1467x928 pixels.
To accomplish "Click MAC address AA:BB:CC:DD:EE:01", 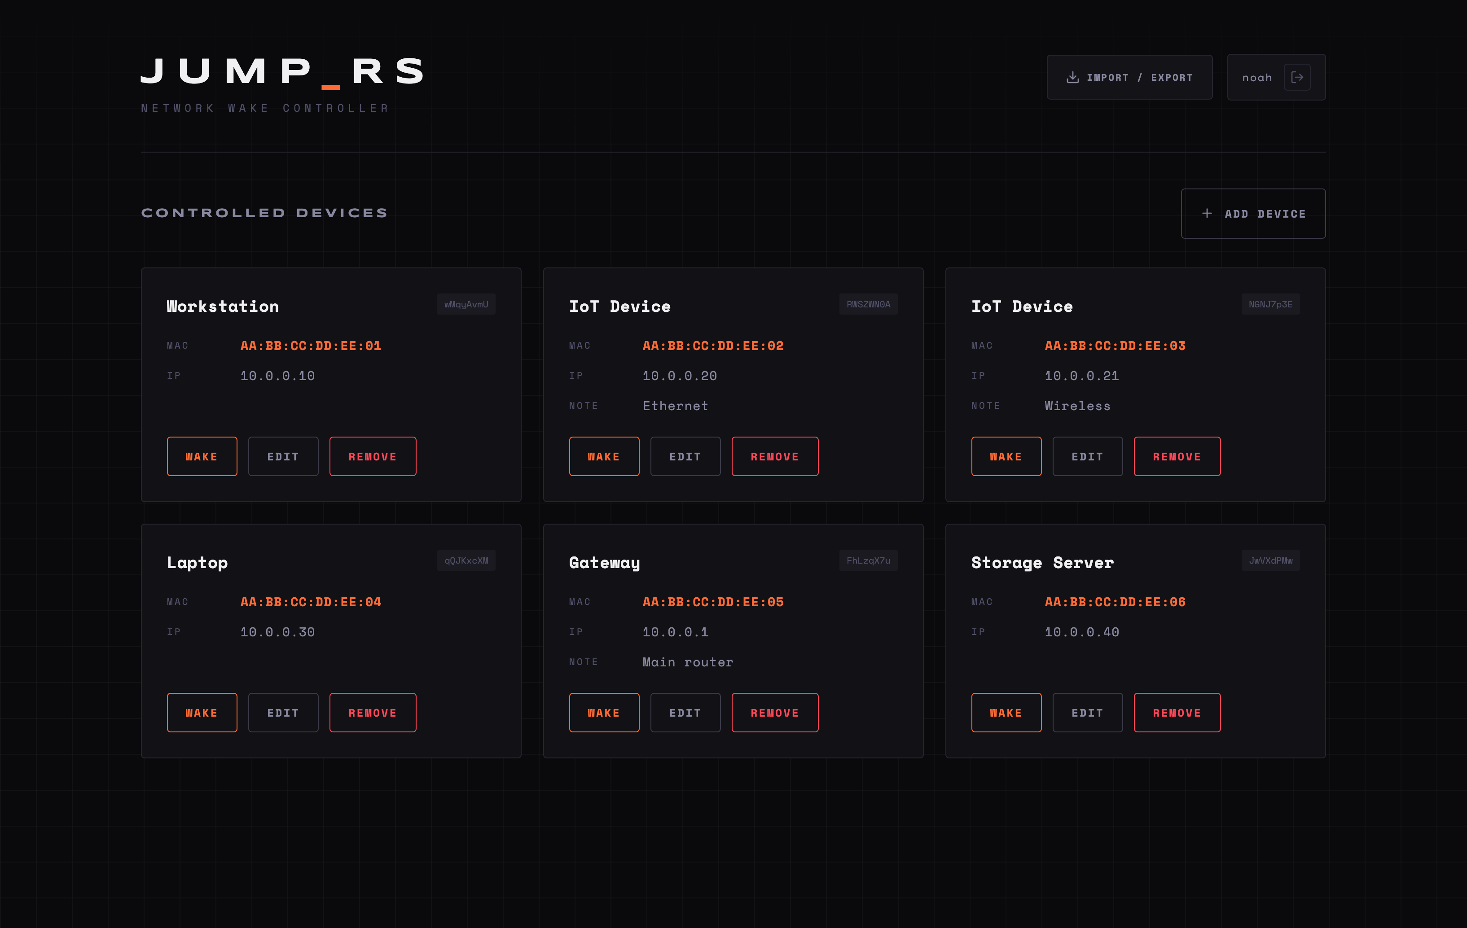I will tap(311, 346).
